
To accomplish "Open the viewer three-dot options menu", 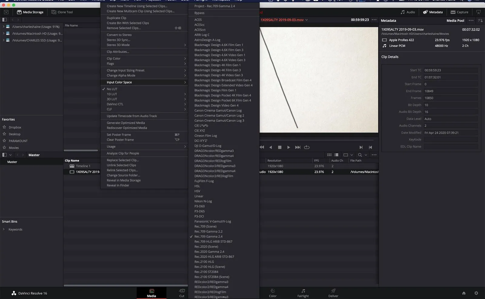I will (x=374, y=20).
